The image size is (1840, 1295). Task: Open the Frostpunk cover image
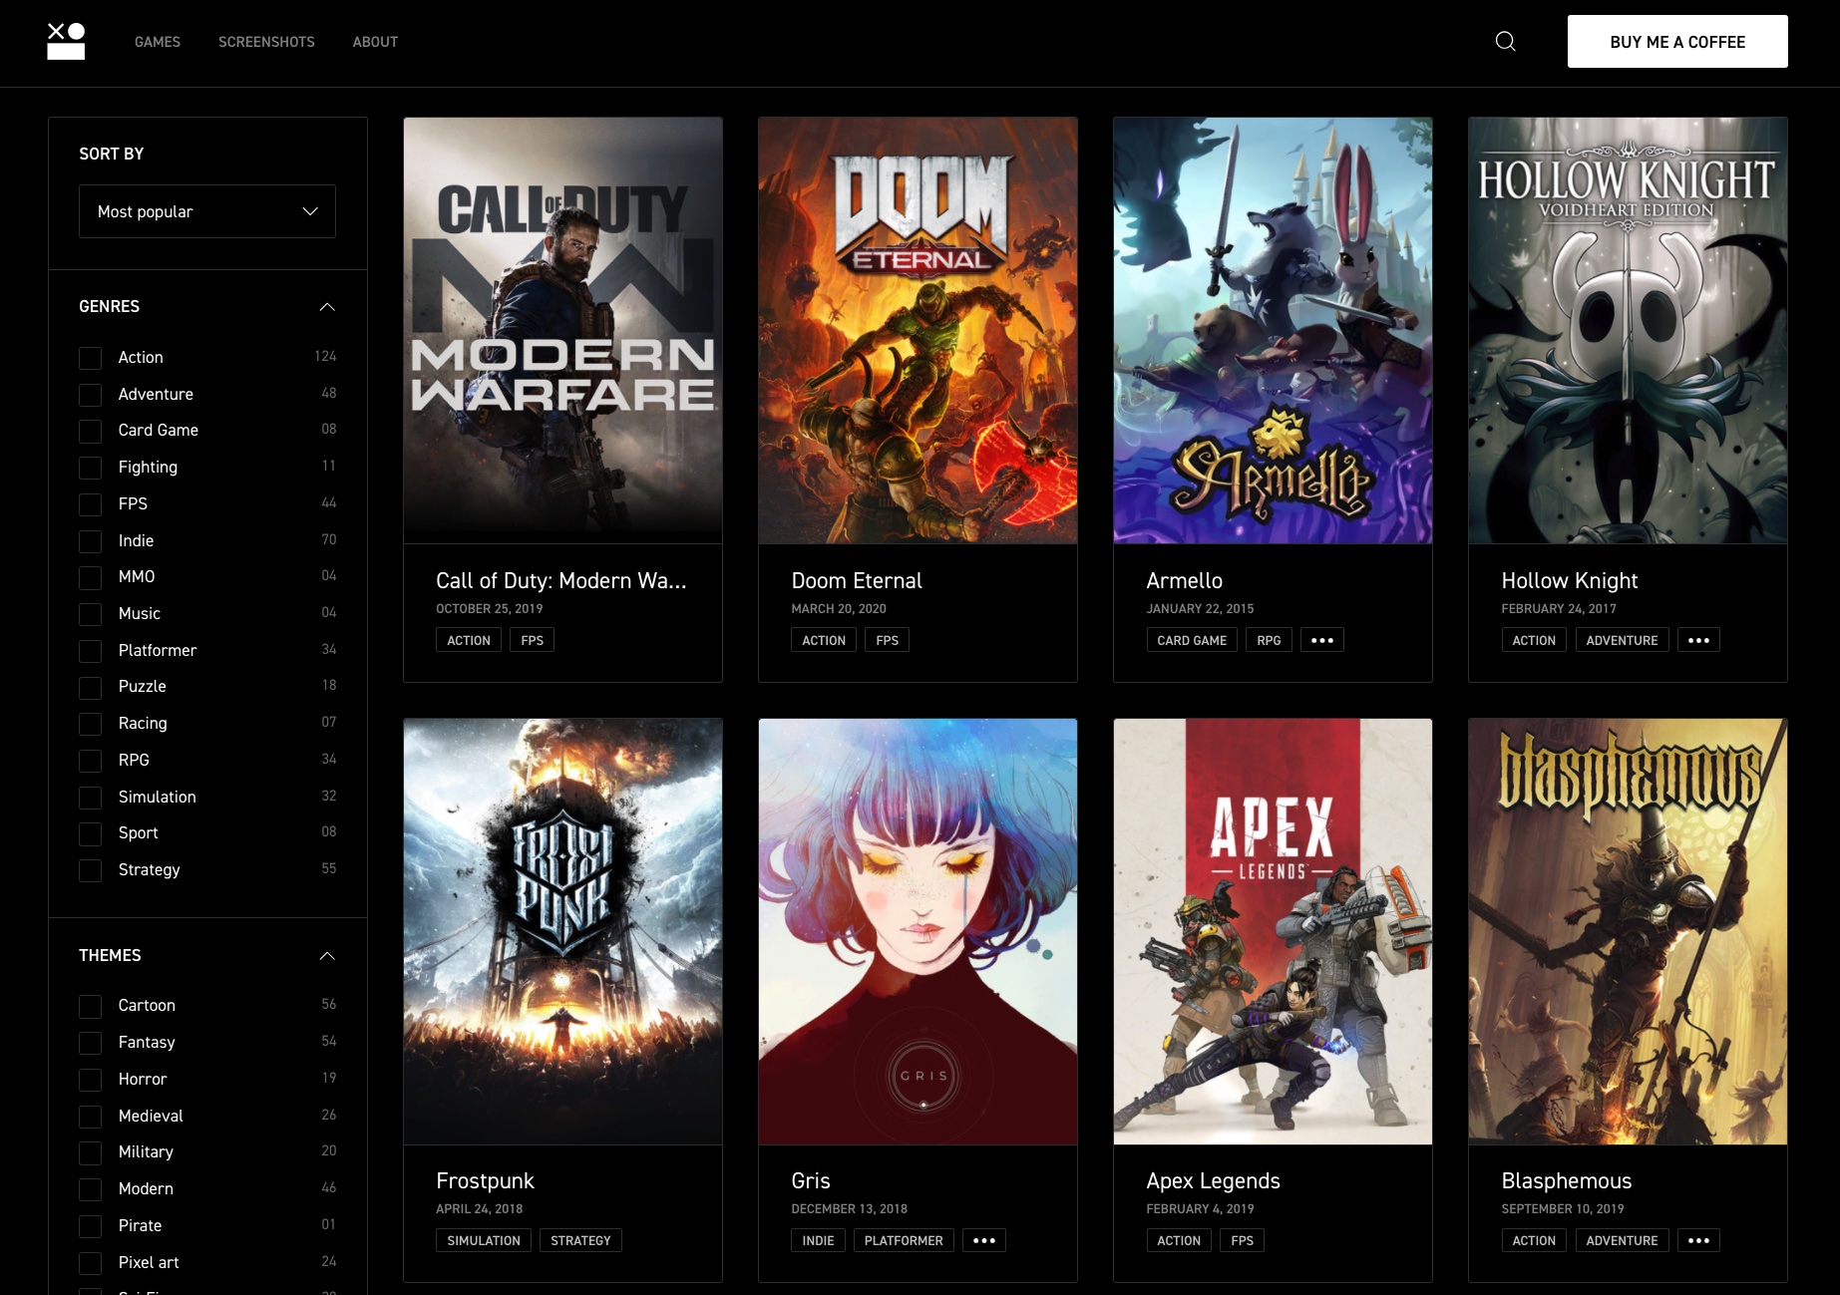[562, 932]
